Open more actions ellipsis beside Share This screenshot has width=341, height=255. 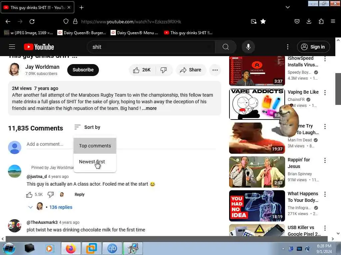click(215, 70)
